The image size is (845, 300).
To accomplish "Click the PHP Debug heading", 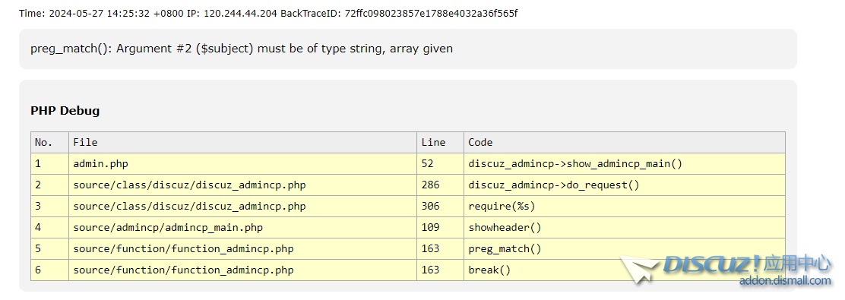I will pyautogui.click(x=65, y=110).
